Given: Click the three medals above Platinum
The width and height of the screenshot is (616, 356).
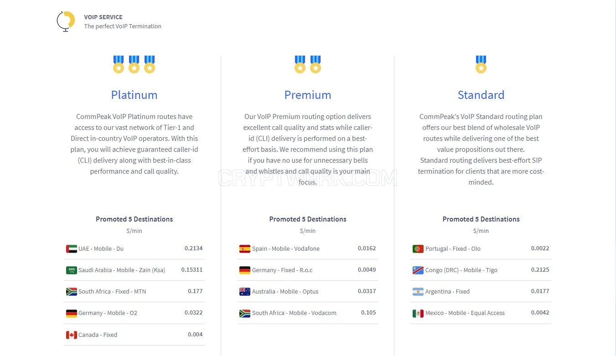Looking at the screenshot, I should tap(134, 64).
